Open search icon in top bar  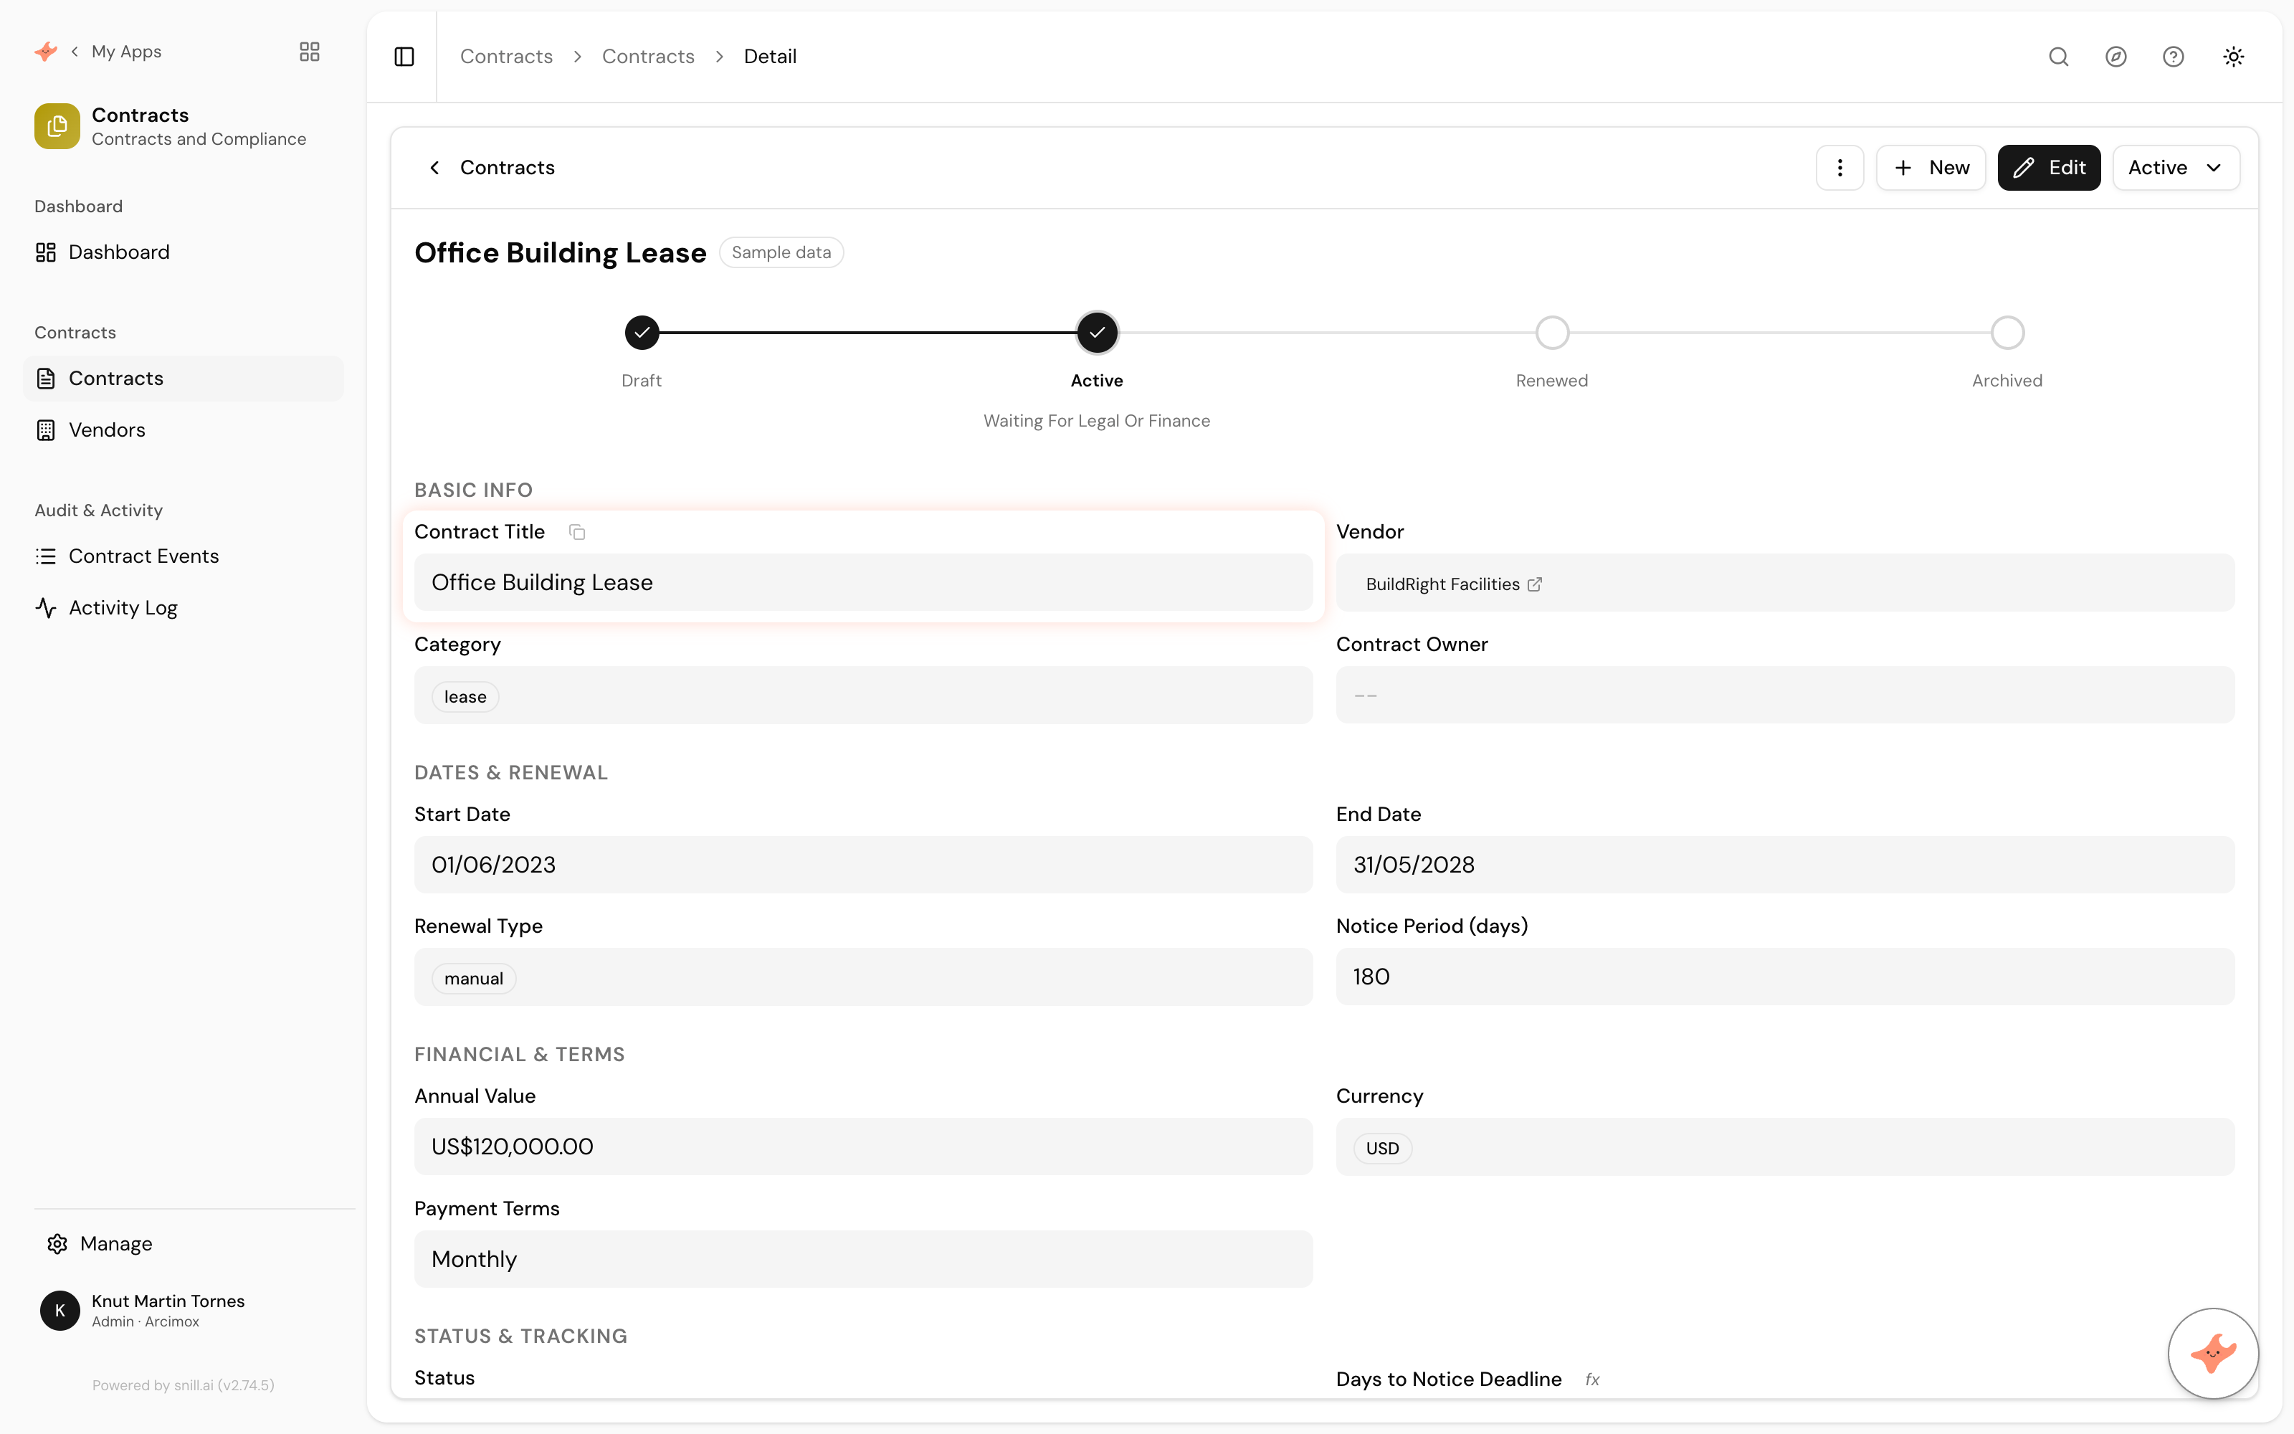(2058, 57)
